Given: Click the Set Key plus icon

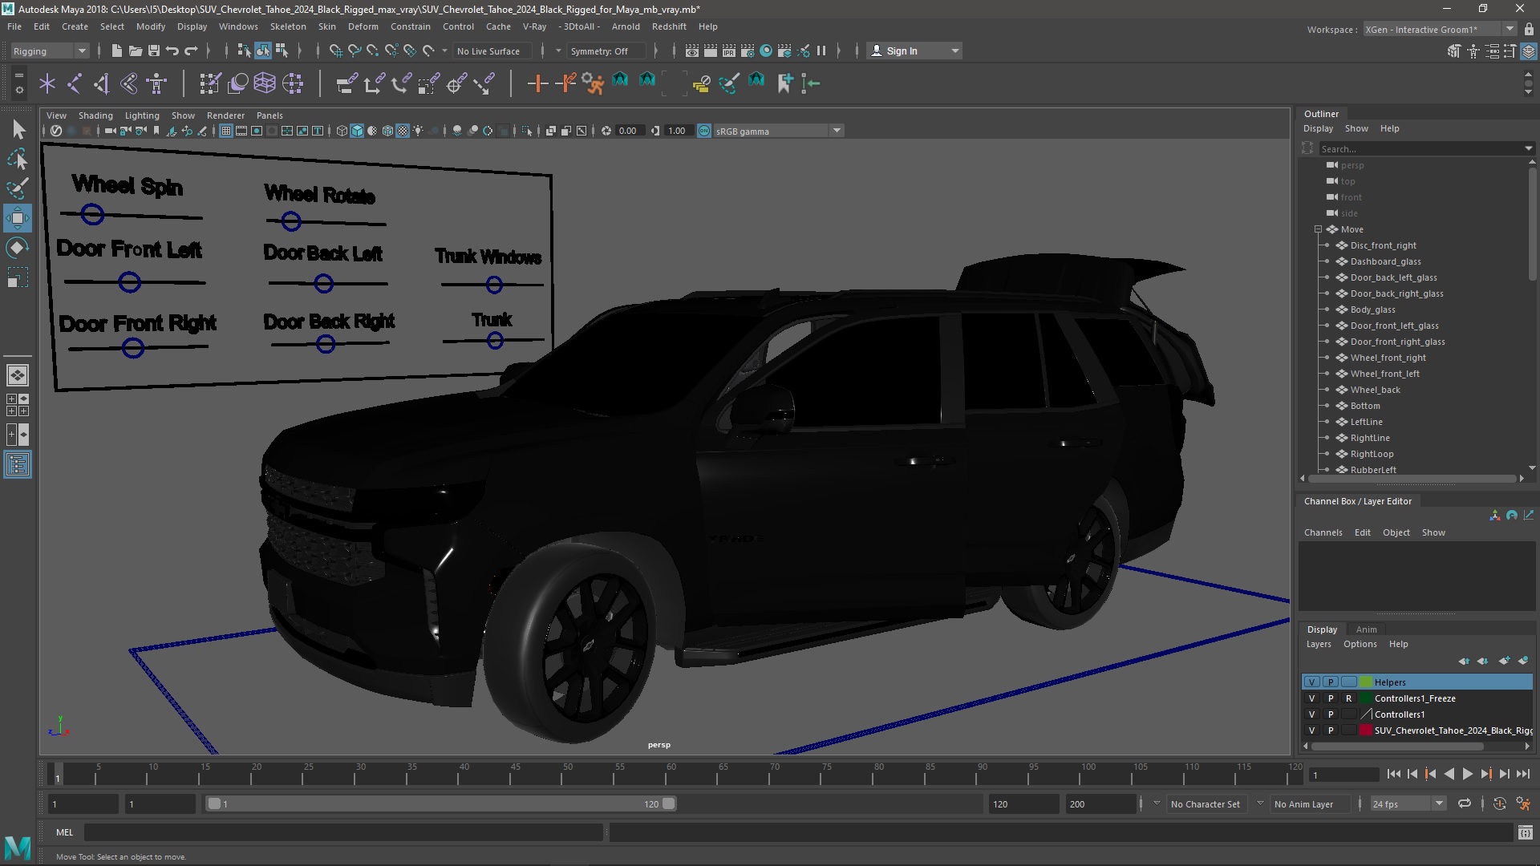Looking at the screenshot, I should pyautogui.click(x=537, y=83).
